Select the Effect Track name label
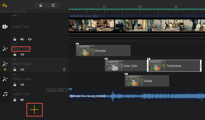 pyautogui.click(x=21, y=49)
